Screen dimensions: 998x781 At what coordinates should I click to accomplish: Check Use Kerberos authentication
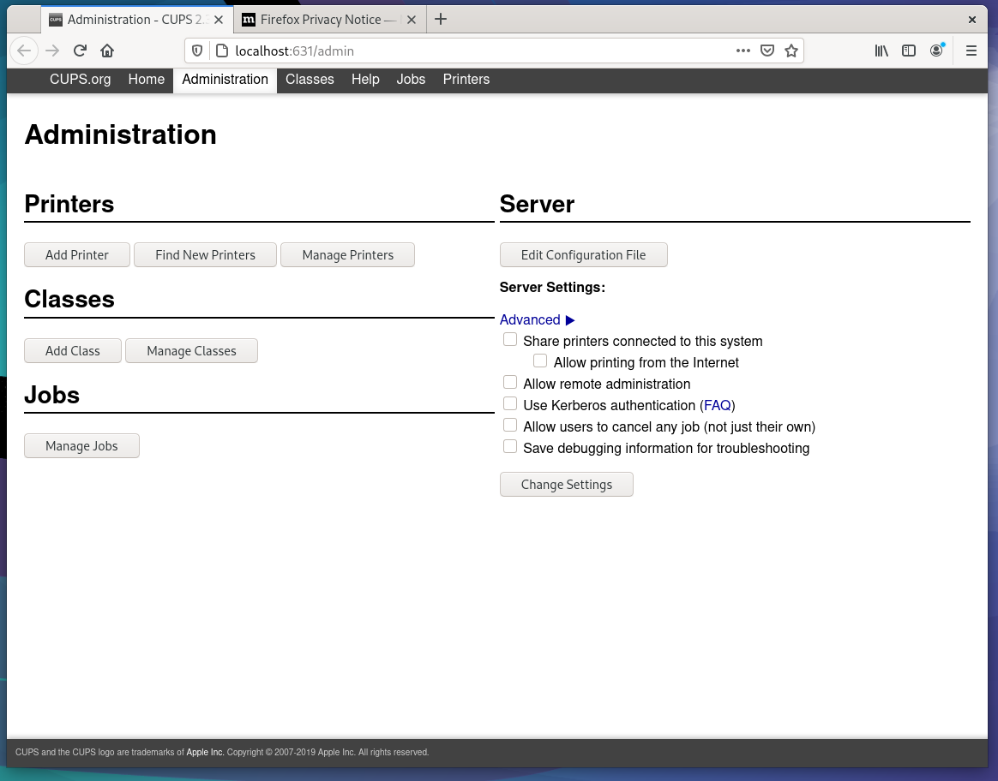click(x=510, y=403)
